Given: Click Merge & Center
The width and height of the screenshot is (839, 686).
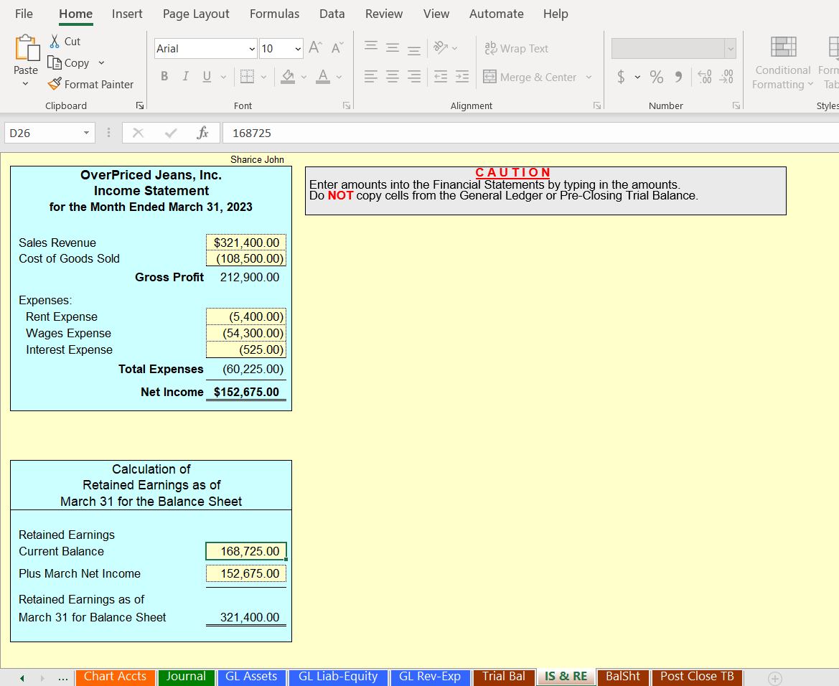Looking at the screenshot, I should pyautogui.click(x=530, y=77).
